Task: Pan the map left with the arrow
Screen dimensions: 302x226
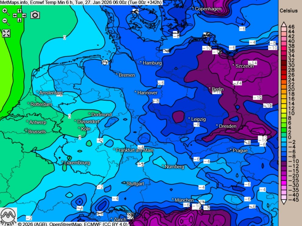Action: (x=15, y=16)
